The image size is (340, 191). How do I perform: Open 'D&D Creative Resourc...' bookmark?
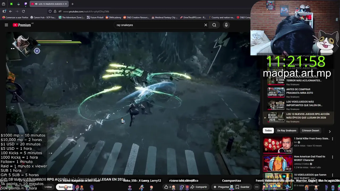click(x=136, y=18)
